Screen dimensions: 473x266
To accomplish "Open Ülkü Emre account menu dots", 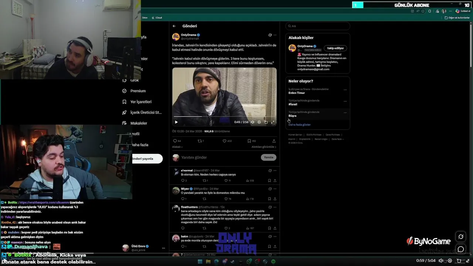I will point(163,248).
